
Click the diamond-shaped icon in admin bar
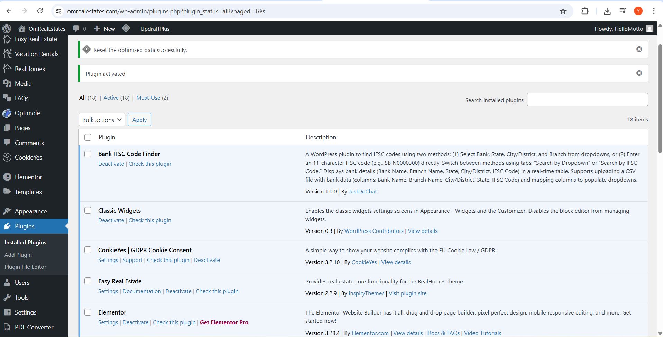(126, 28)
